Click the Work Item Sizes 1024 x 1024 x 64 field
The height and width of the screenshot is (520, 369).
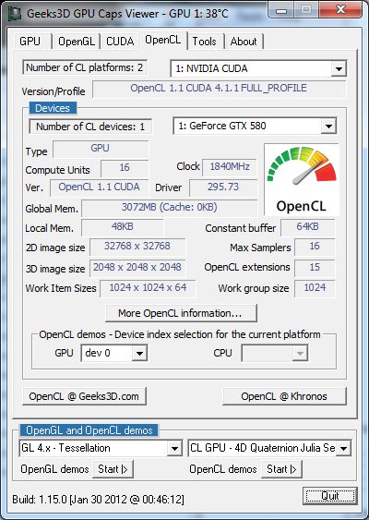148,288
